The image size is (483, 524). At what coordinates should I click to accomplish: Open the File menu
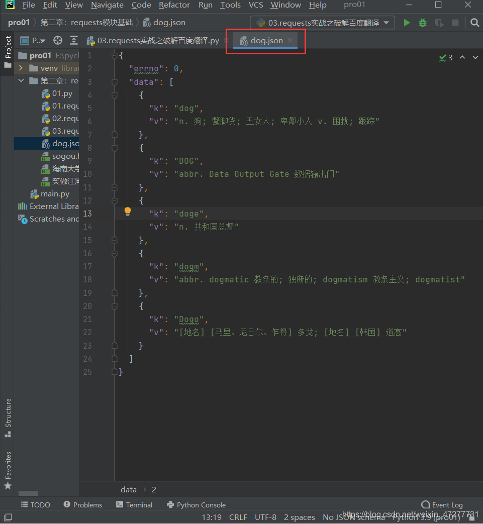(x=29, y=5)
